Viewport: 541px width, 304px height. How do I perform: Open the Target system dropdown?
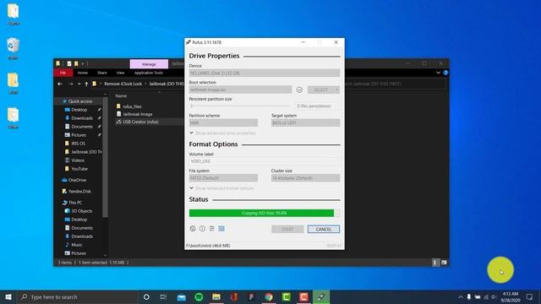[x=305, y=122]
